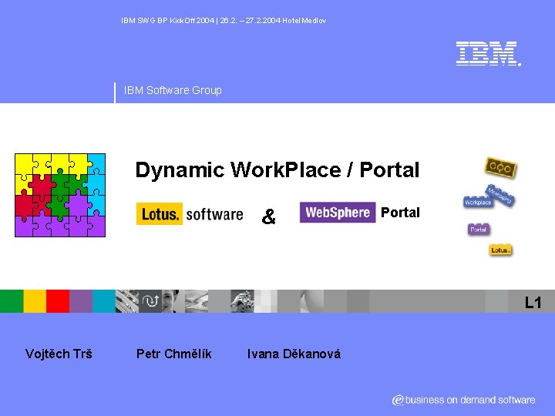
Task: Click the Dynamic WorkPlace / Portal title
Action: [x=277, y=169]
